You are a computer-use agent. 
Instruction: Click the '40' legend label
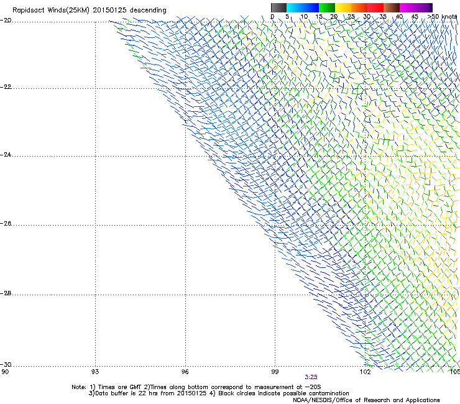[x=399, y=17]
